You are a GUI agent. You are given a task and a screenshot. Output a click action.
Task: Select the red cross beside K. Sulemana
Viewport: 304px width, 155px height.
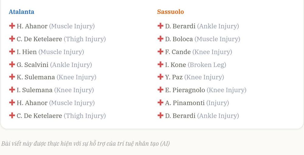(x=12, y=77)
